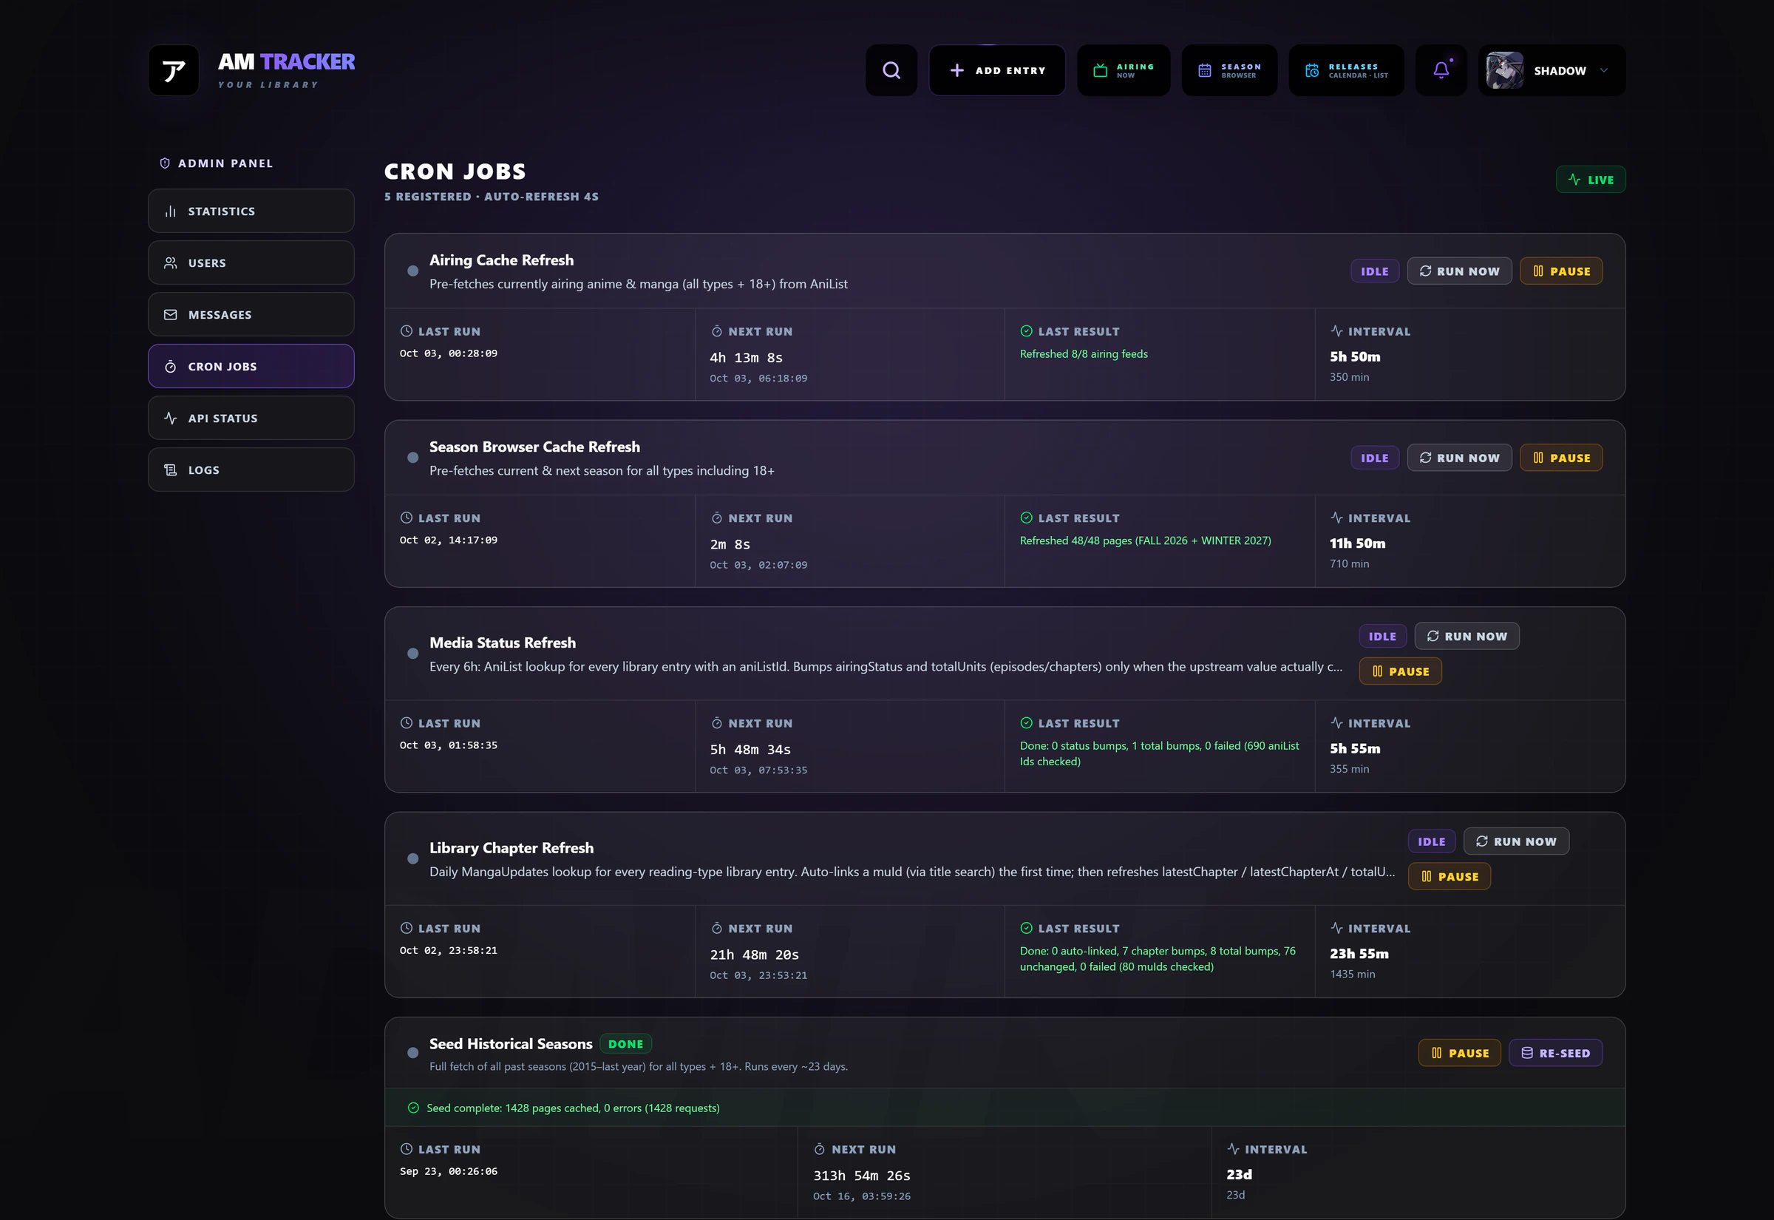1774x1220 pixels.
Task: Click 'Seed complete: 1428 pages cached' message
Action: [x=573, y=1108]
